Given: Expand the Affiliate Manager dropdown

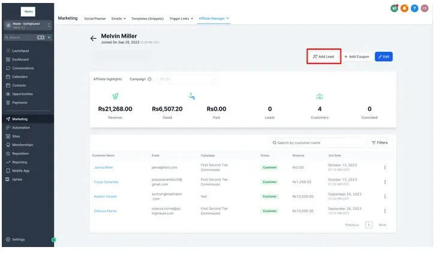Looking at the screenshot, I should tap(214, 19).
